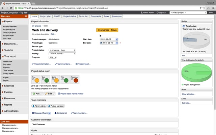Toggle main menu hamburger icon
This screenshot has width=216, height=135.
click(x=26, y=17)
